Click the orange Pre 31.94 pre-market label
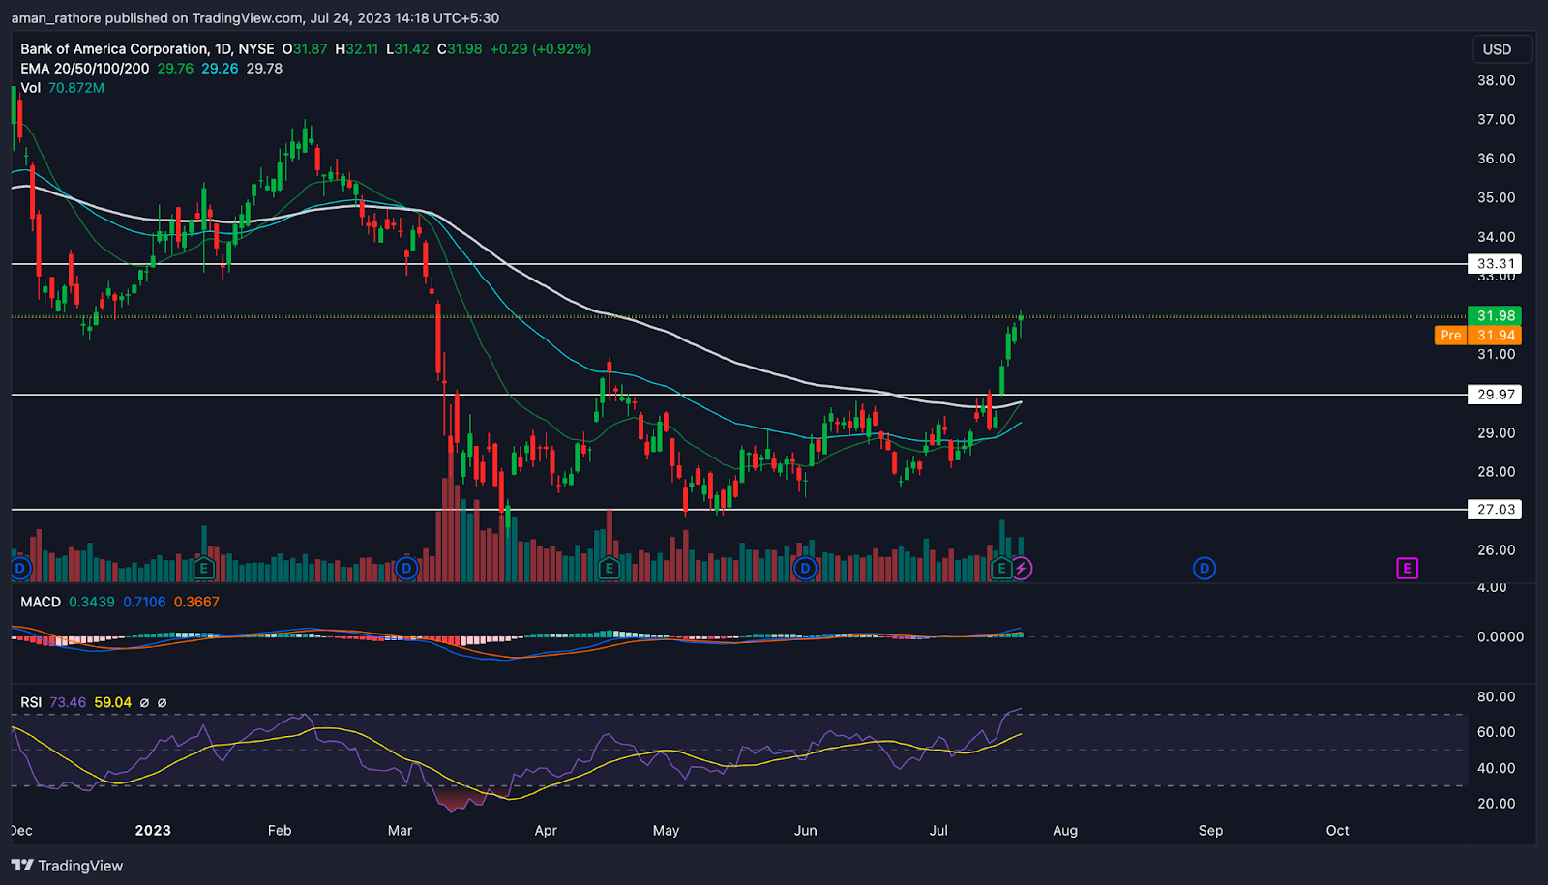Image resolution: width=1548 pixels, height=885 pixels. [x=1477, y=335]
